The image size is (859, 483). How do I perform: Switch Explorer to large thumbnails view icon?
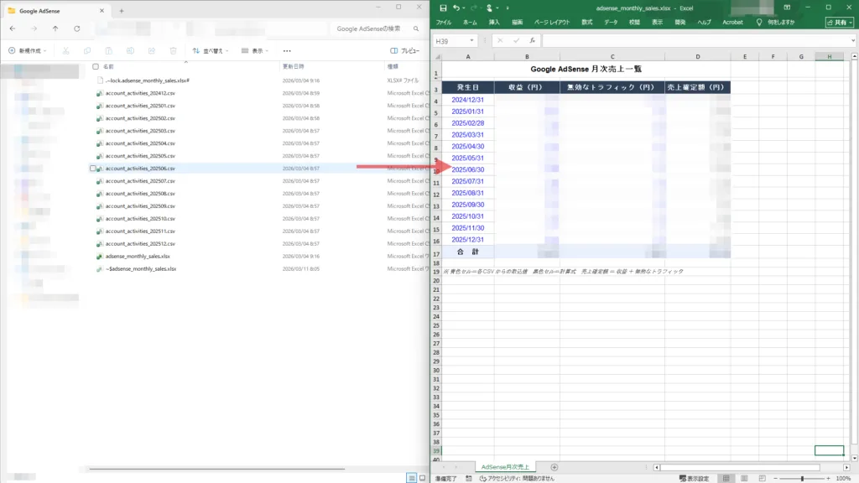click(422, 478)
